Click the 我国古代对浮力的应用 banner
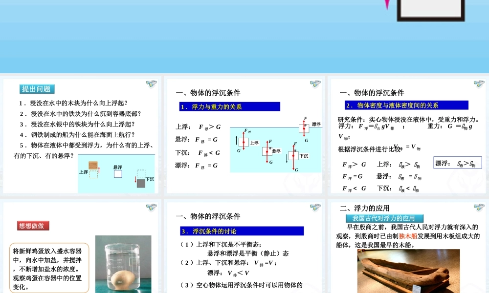Screen dimensions: 489x293 tap(384, 218)
